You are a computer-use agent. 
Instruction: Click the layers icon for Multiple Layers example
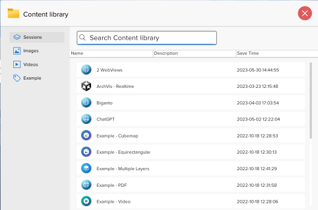tap(86, 169)
